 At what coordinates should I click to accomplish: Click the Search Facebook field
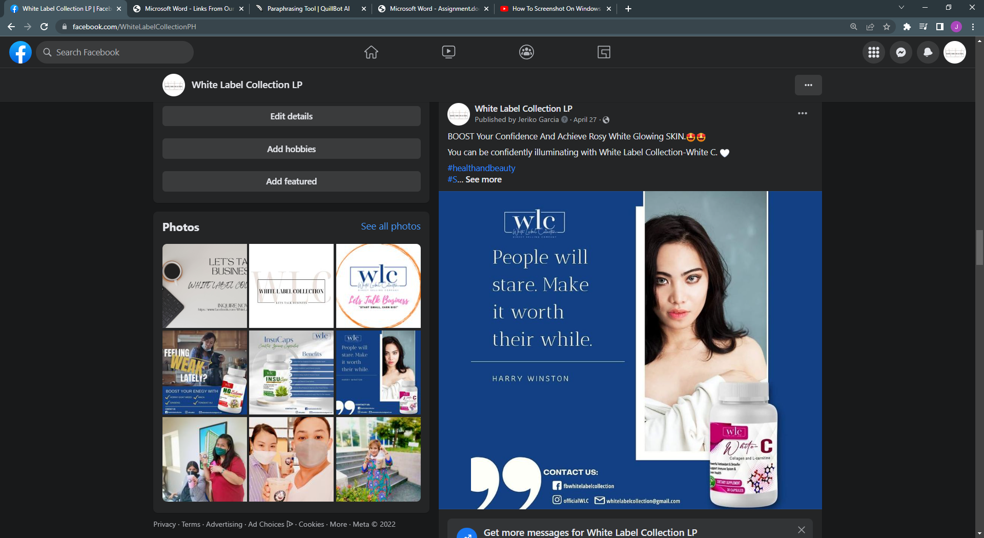click(x=115, y=52)
